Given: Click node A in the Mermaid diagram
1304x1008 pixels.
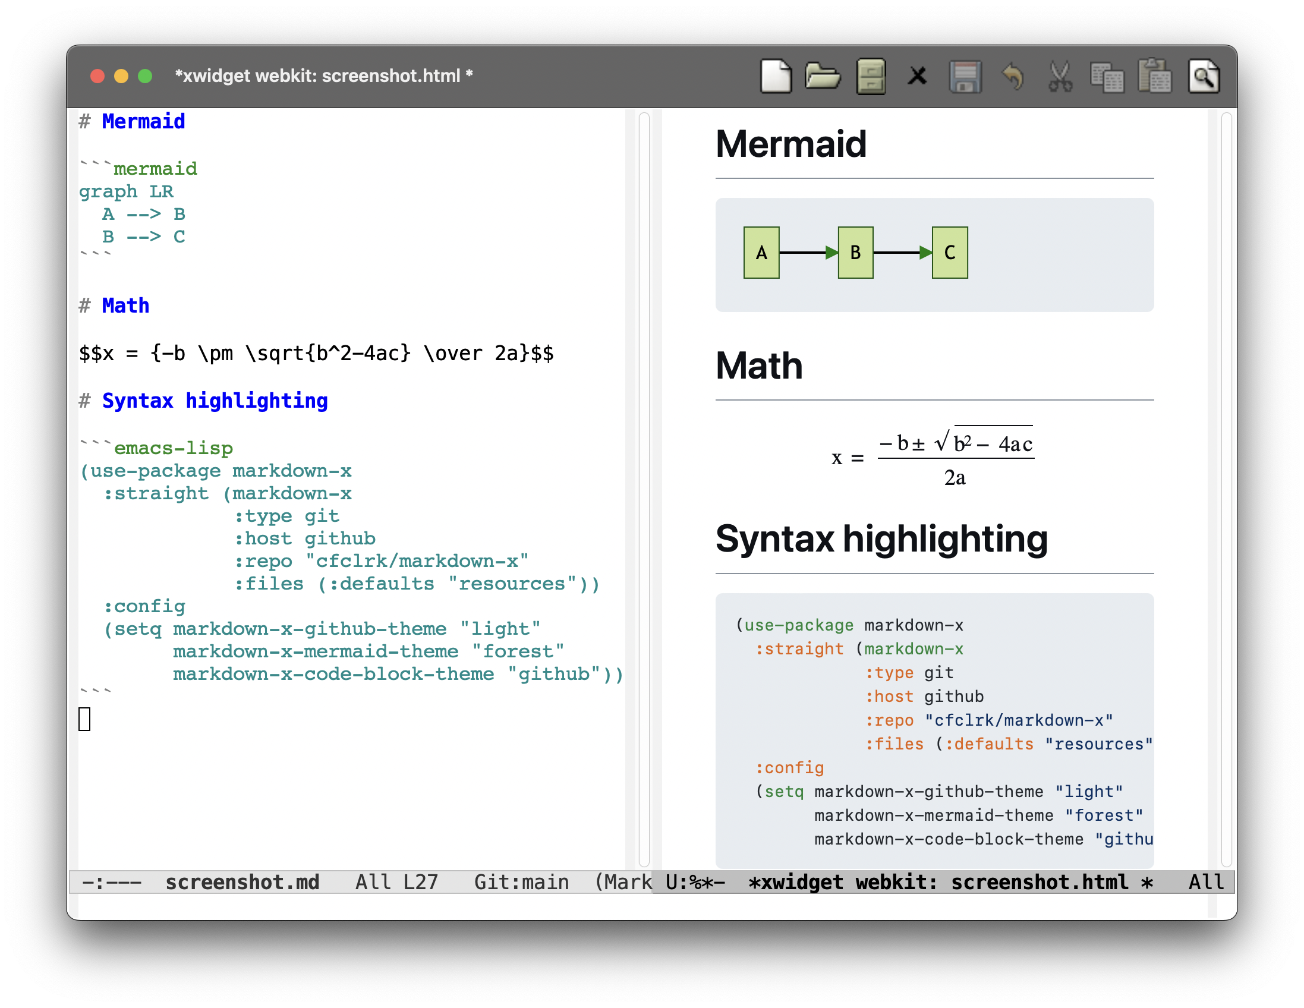Looking at the screenshot, I should [761, 253].
